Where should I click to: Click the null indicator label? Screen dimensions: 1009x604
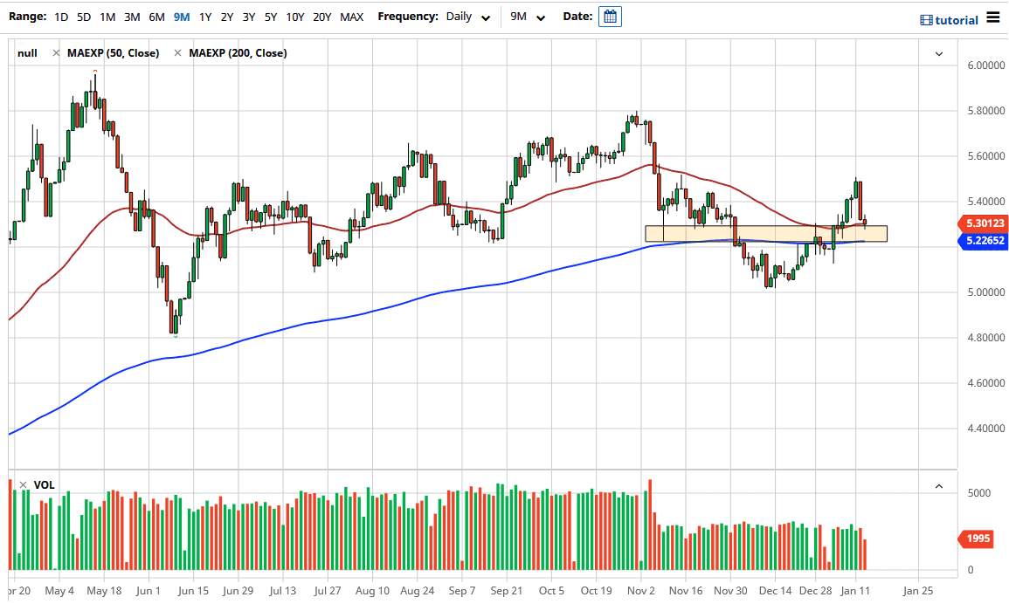[27, 52]
